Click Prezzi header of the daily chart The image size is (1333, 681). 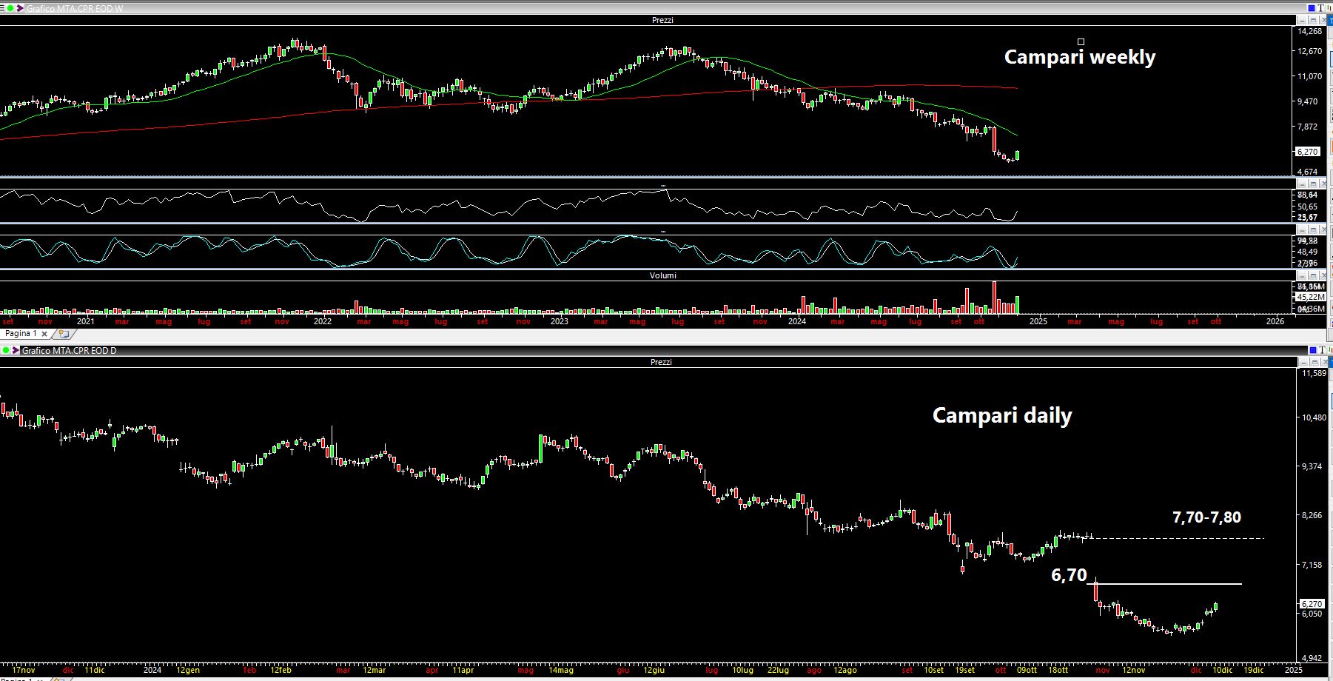(661, 362)
